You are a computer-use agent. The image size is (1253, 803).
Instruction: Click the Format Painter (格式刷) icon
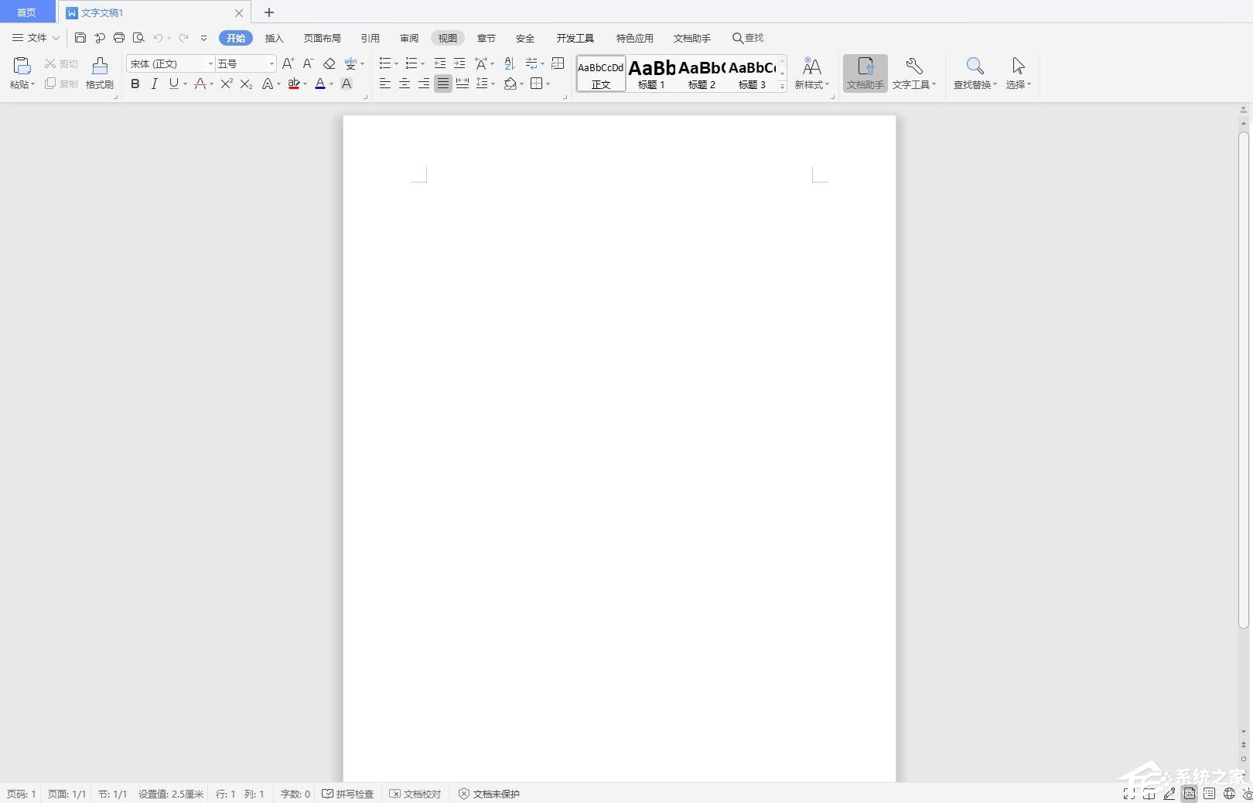point(99,73)
